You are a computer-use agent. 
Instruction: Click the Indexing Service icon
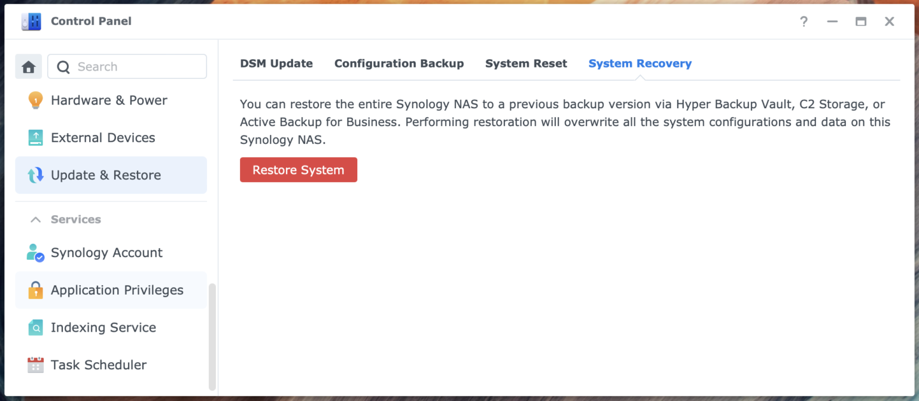coord(35,327)
